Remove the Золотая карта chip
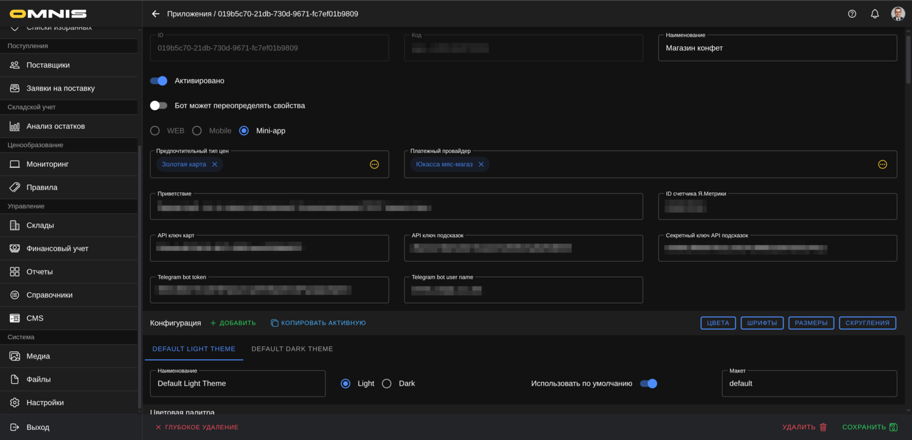The image size is (912, 440). point(214,164)
